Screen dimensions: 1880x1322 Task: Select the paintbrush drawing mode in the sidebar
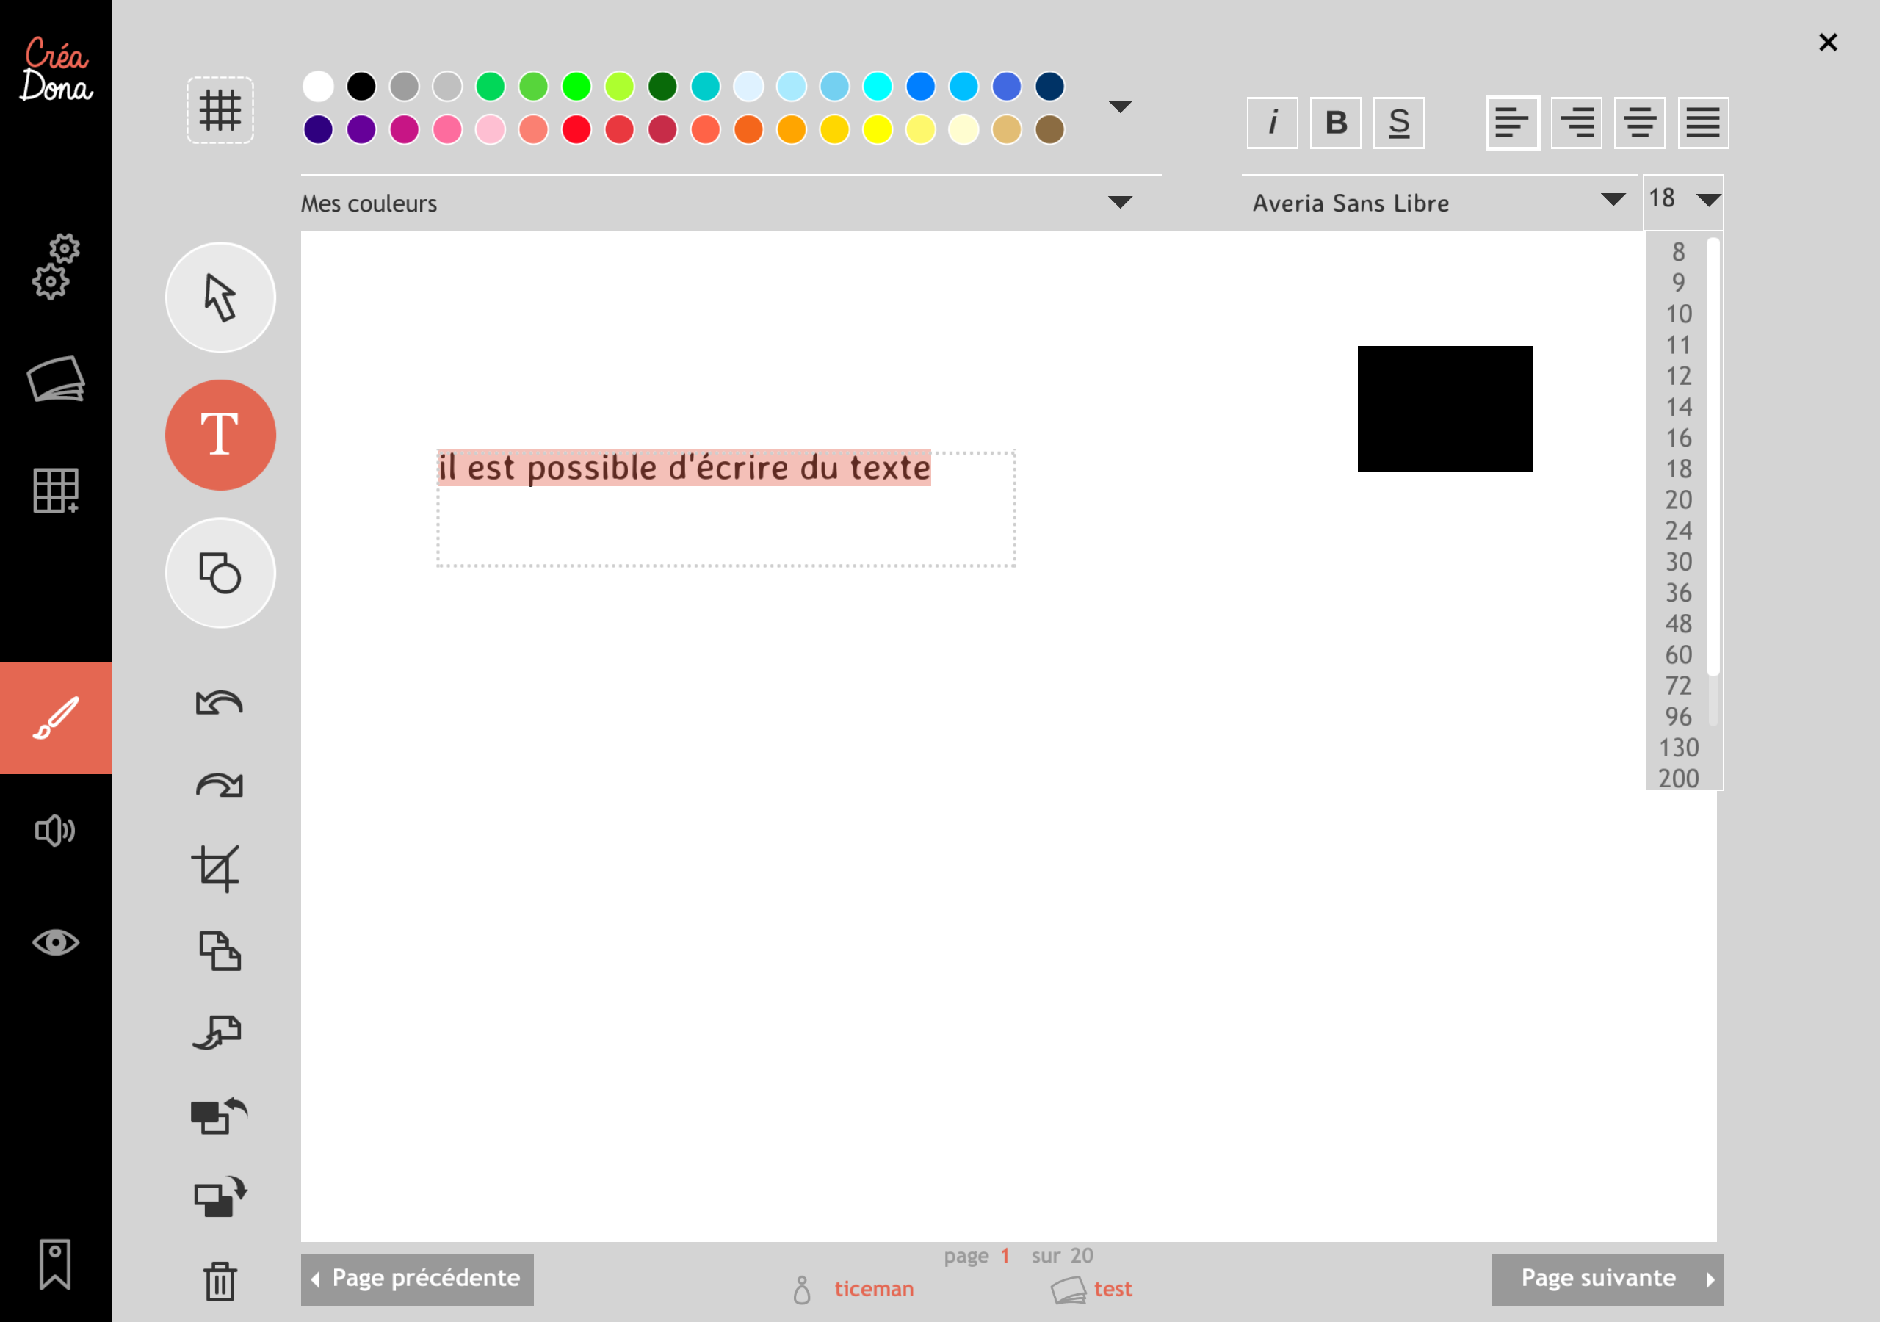point(56,718)
